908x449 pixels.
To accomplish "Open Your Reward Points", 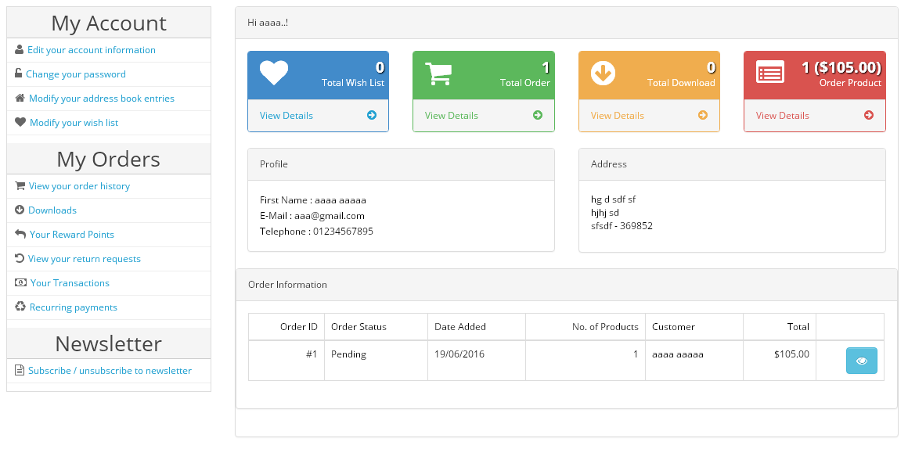I will click(x=72, y=235).
